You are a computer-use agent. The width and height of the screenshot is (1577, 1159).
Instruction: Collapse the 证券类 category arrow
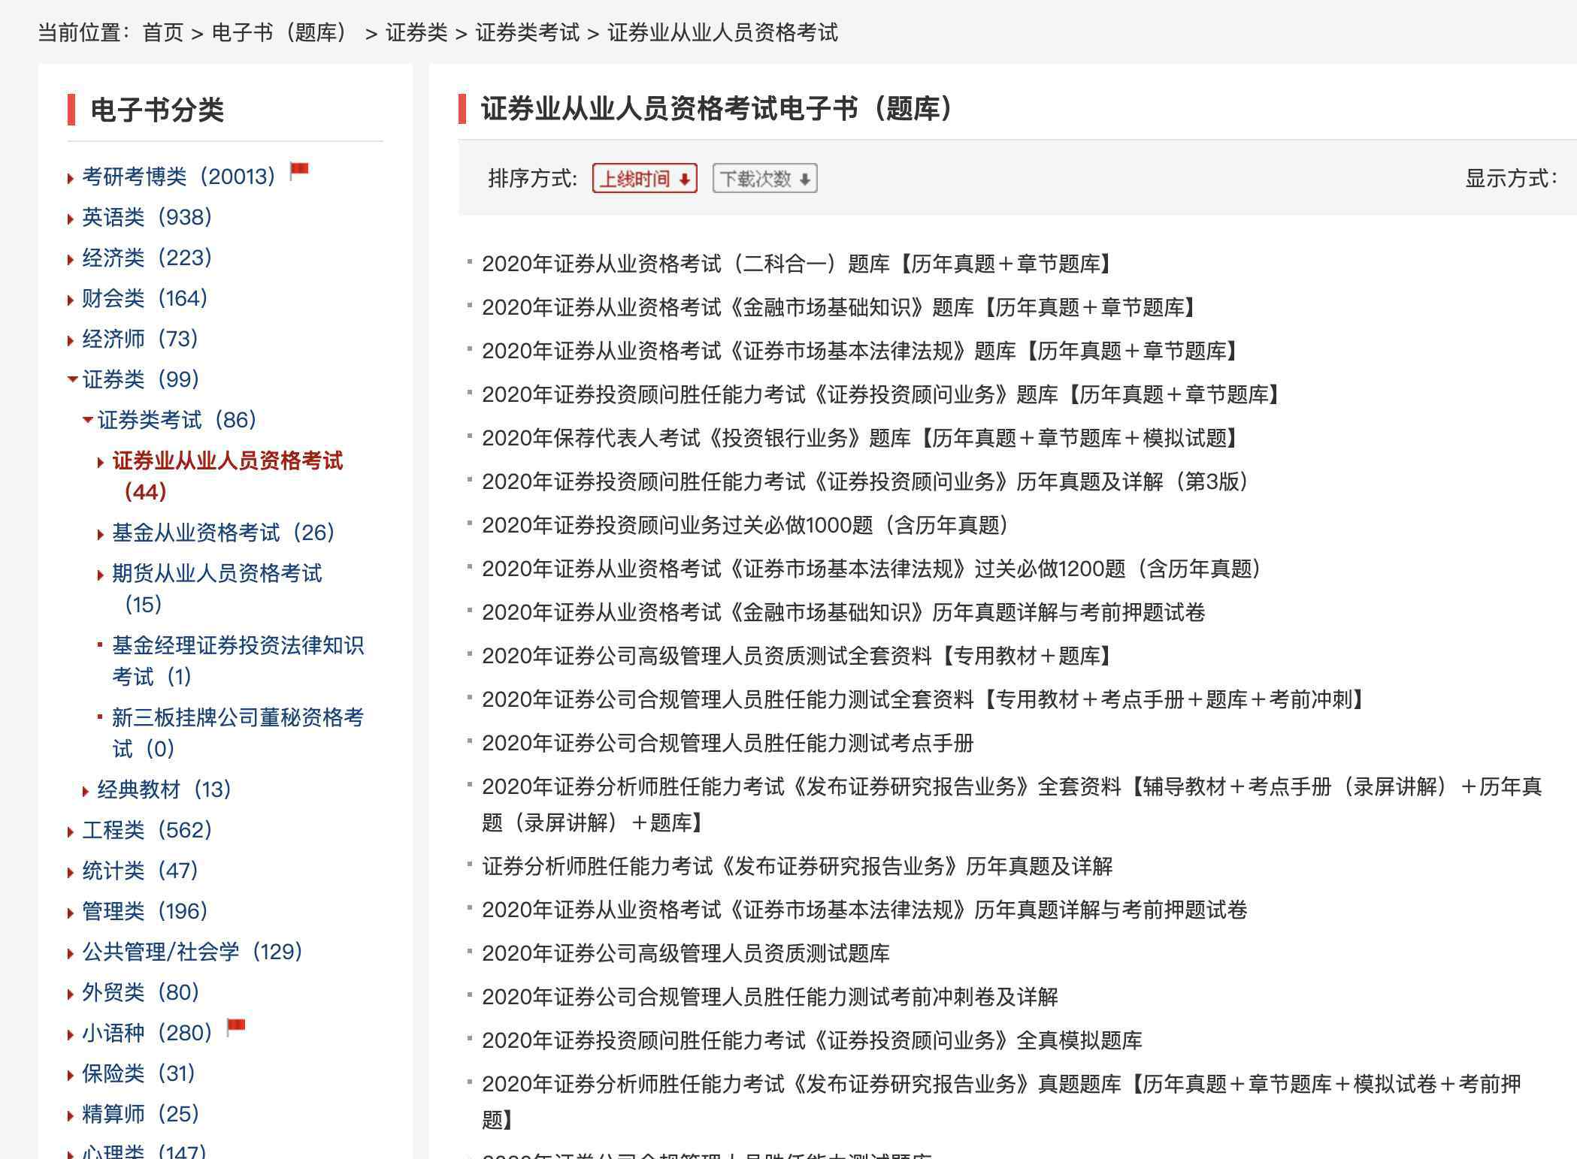[72, 379]
